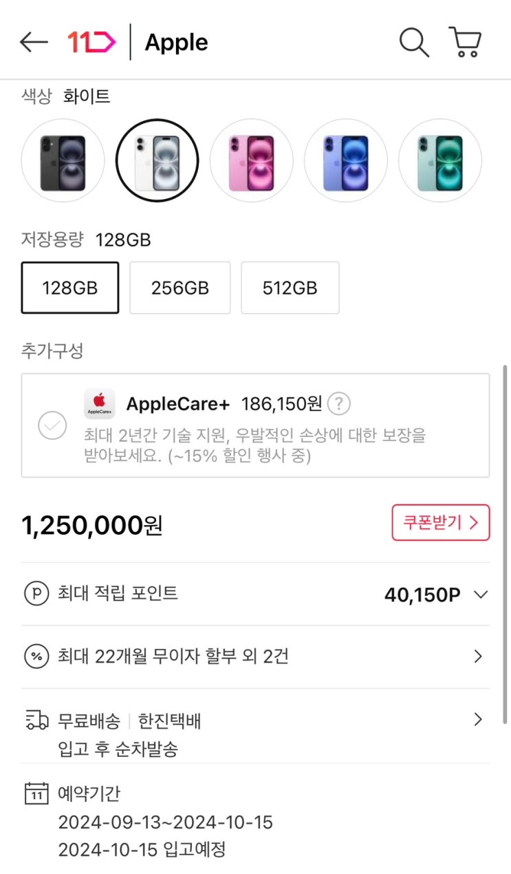Expand free shipping details chevron
Image resolution: width=511 pixels, height=874 pixels.
(x=479, y=720)
